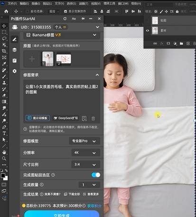The width and height of the screenshot is (196, 217).
Task: Swap foreground and background colors
Action: click(x=6, y=170)
